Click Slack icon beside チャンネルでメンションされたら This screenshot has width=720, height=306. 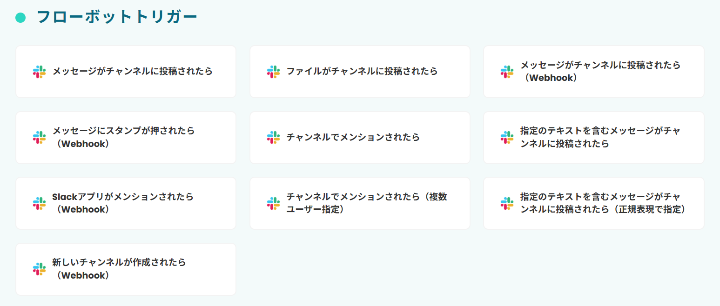point(273,137)
